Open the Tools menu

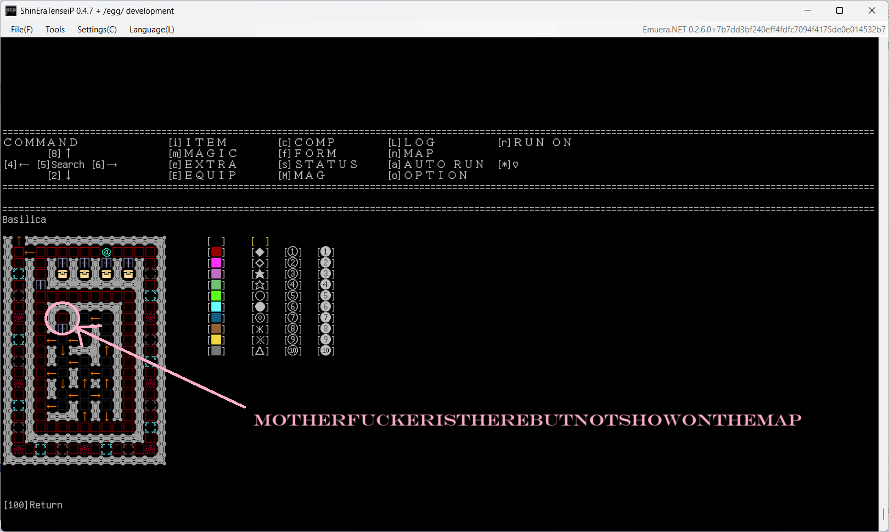point(55,30)
